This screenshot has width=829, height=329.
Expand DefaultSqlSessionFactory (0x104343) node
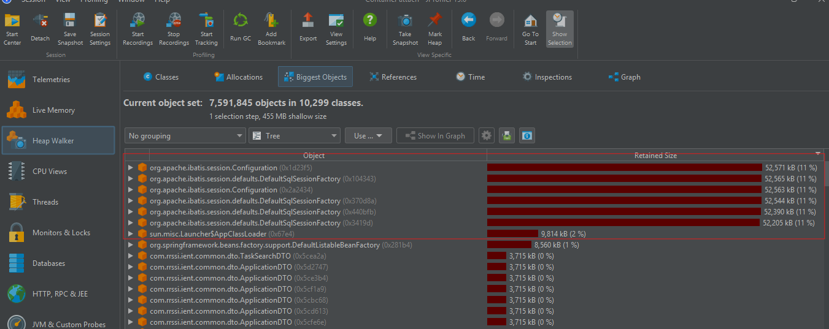(131, 179)
